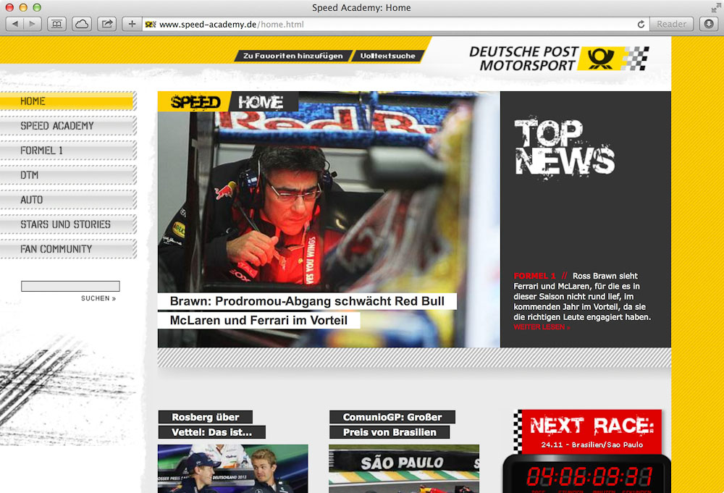Image resolution: width=724 pixels, height=493 pixels.
Task: Click the HOME label beside SPEED
Action: pyautogui.click(x=262, y=101)
